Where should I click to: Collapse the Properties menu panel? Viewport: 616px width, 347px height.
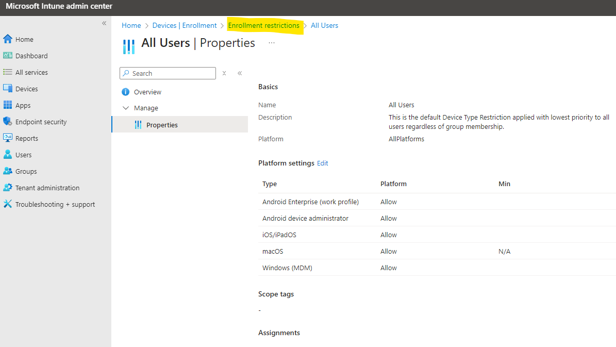coord(240,73)
